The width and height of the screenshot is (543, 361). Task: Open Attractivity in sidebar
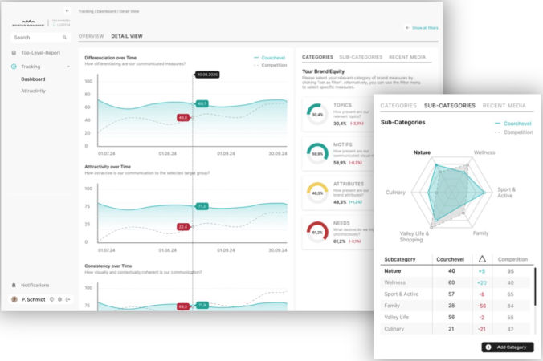tap(33, 91)
